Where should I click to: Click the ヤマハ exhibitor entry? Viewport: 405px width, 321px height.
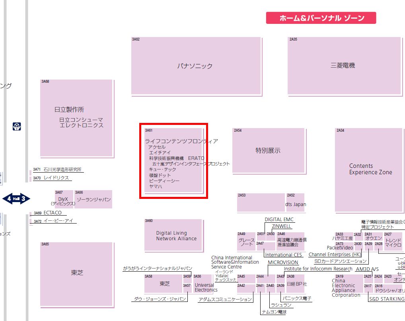[x=156, y=186]
